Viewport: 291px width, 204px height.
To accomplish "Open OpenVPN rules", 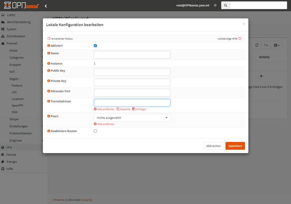I will [x=17, y=105].
